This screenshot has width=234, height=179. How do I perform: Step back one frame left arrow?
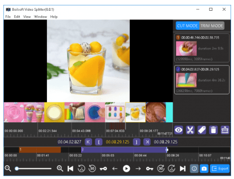(115, 169)
